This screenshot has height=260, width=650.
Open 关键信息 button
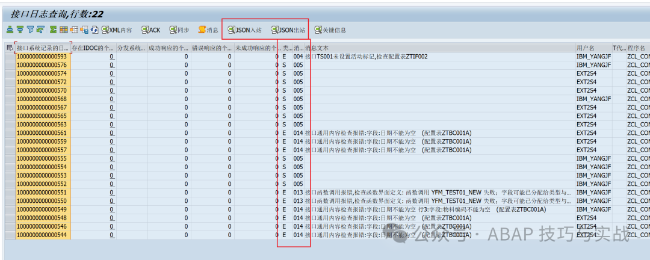click(330, 30)
